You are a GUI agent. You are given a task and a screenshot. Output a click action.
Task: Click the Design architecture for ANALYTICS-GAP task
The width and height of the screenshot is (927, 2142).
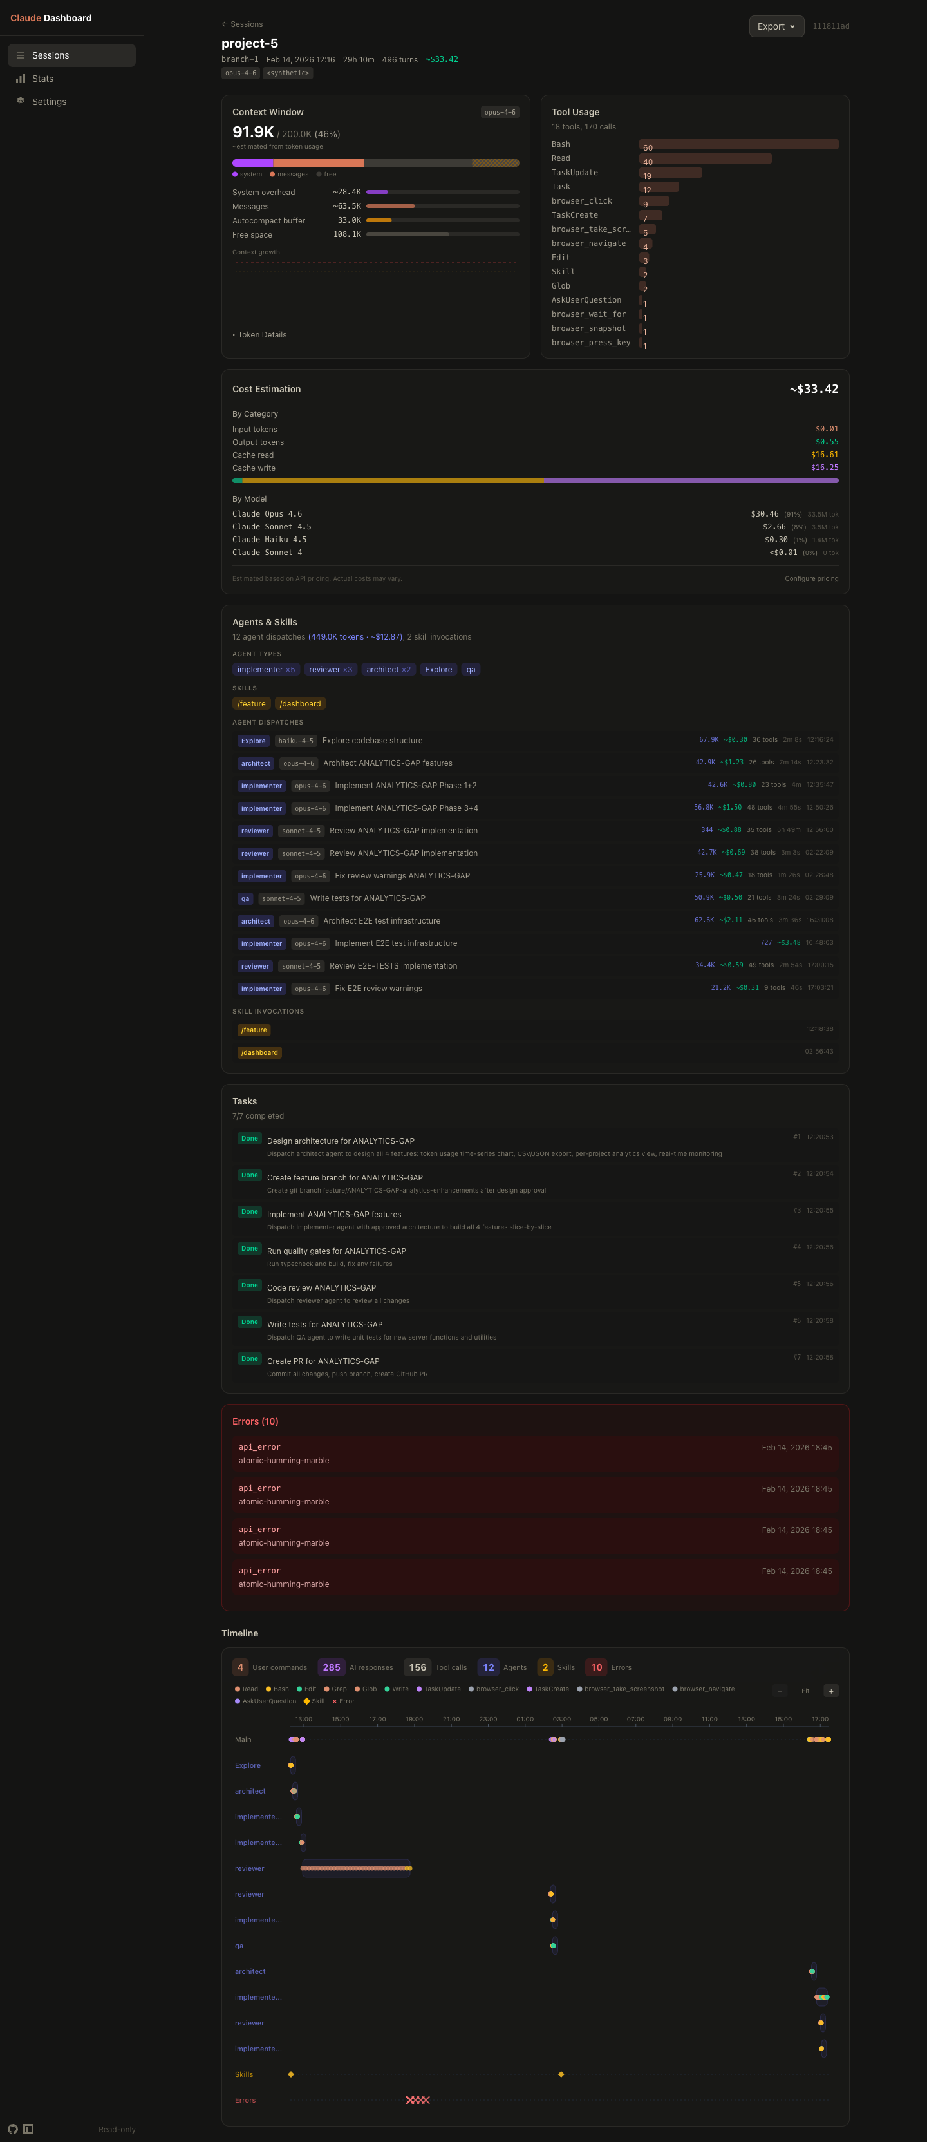pyautogui.click(x=534, y=1146)
